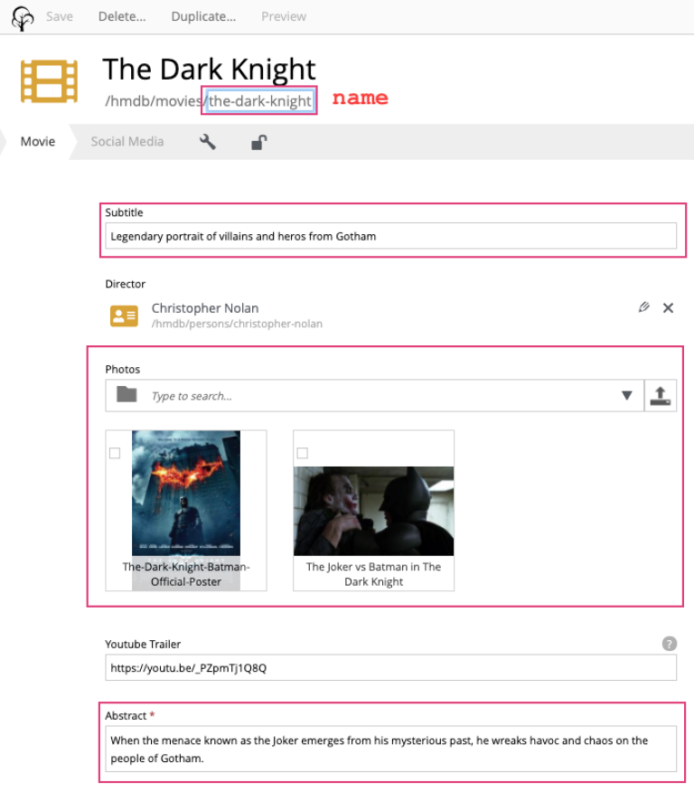Screen dimensions: 694x792
Task: Click the Enonic tree logo icon
Action: point(23,18)
